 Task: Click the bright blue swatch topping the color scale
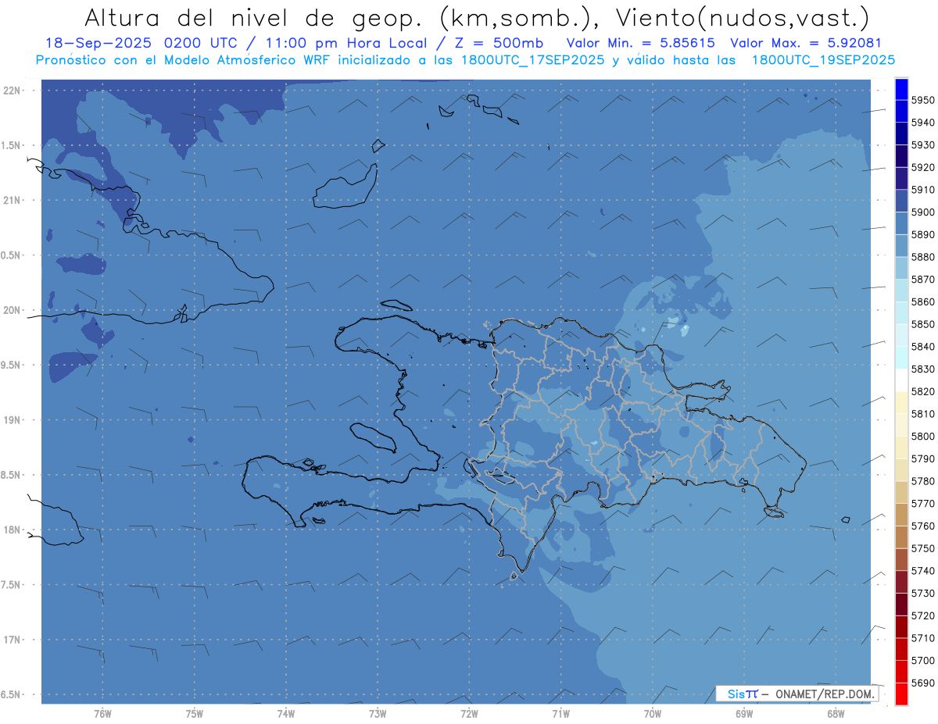901,89
